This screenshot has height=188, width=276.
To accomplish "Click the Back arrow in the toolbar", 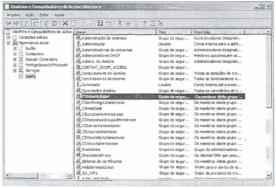I will pos(8,23).
